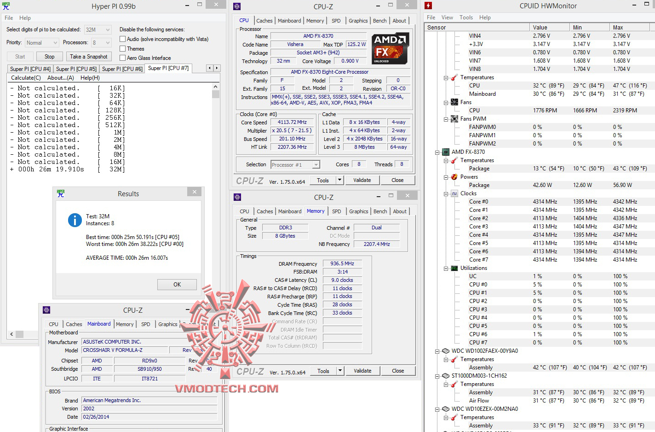Screen dimensions: 655x432
Task: Click the Stop button in Hyper PI
Action: [50, 57]
